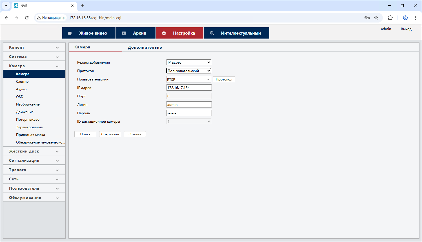Switch to the Дополнительно tab
The height and width of the screenshot is (242, 422).
pos(145,47)
